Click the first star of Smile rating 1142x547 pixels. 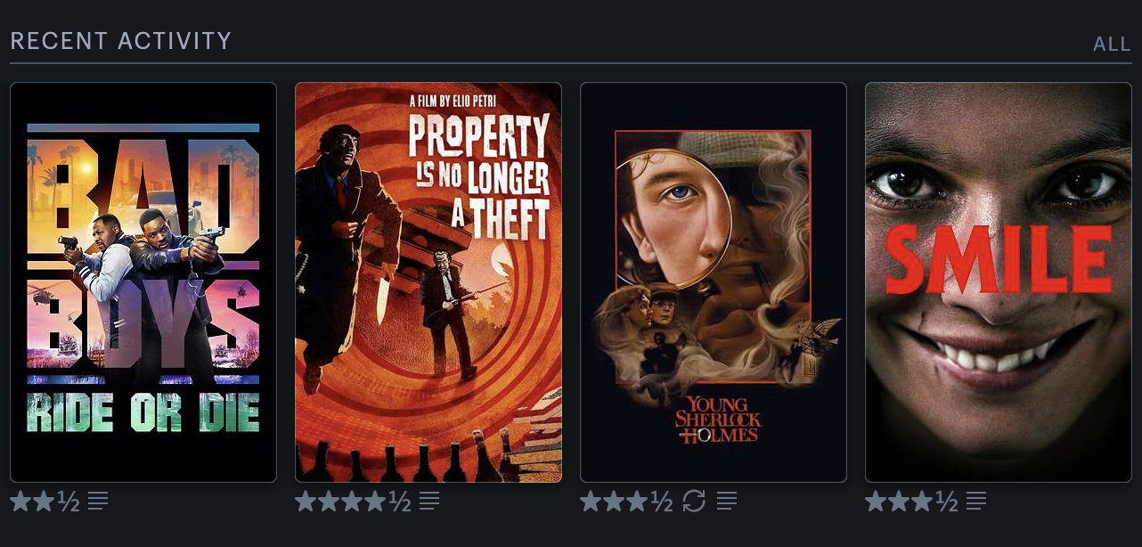pyautogui.click(x=877, y=502)
